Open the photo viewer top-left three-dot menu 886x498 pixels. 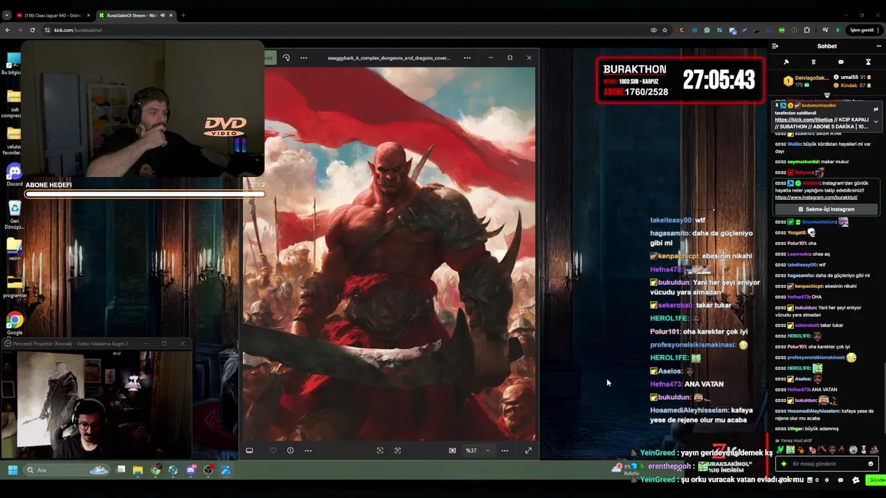coord(303,57)
